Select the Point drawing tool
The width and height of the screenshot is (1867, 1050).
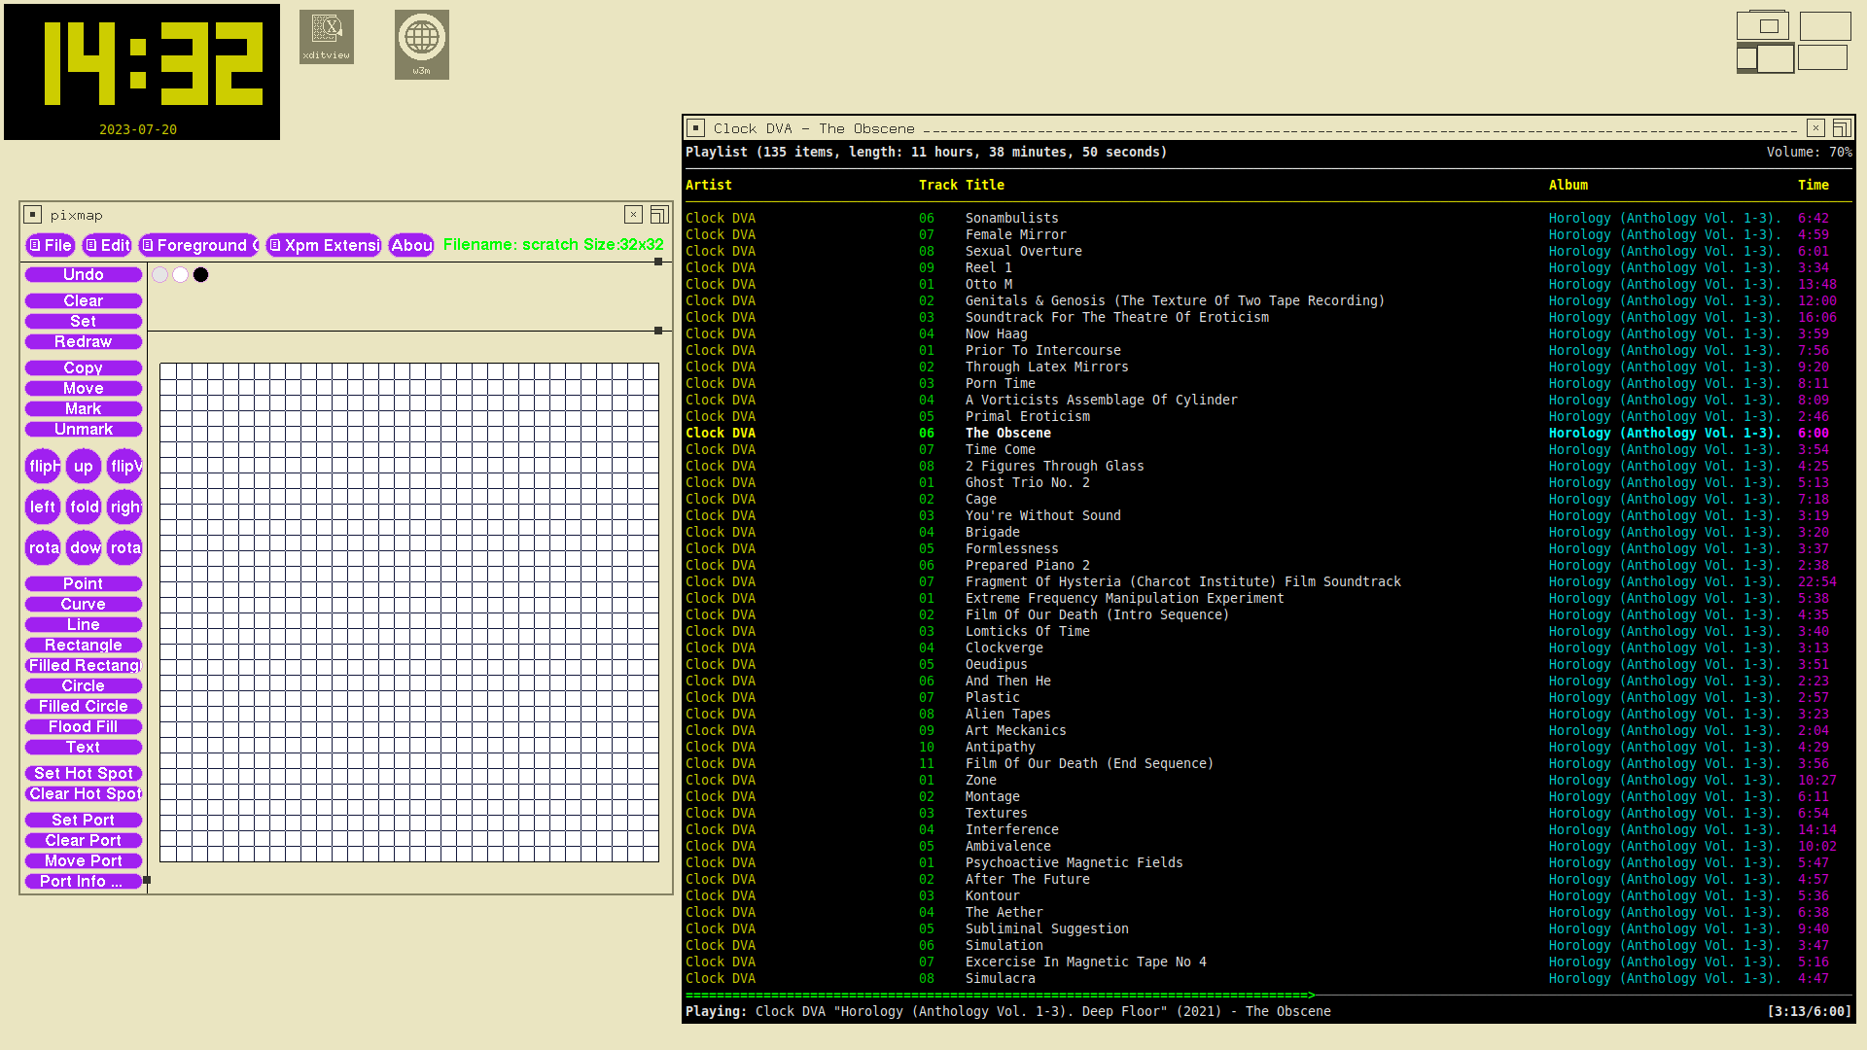84,584
